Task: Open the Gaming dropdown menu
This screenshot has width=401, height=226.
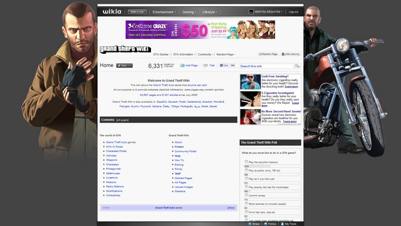Action: click(189, 12)
